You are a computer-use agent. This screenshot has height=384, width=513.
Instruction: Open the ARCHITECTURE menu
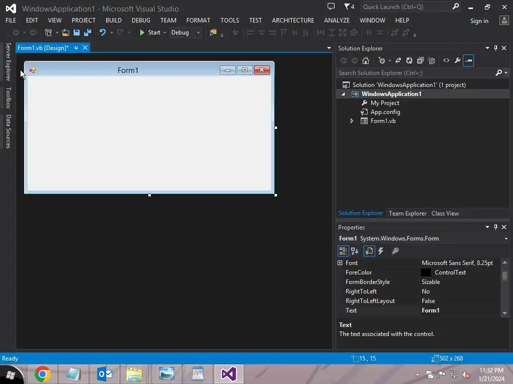(x=293, y=20)
